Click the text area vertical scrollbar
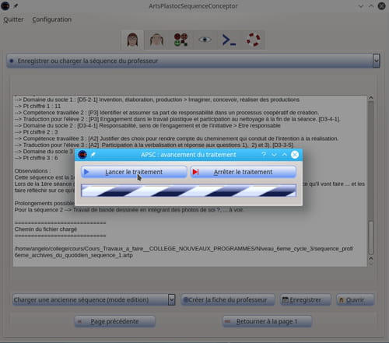Screen dimensions: 389x343 pos(371,180)
